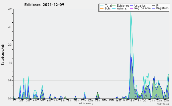Click the '6 h' x-axis label
This screenshot has width=172, height=106.
click(49, 100)
